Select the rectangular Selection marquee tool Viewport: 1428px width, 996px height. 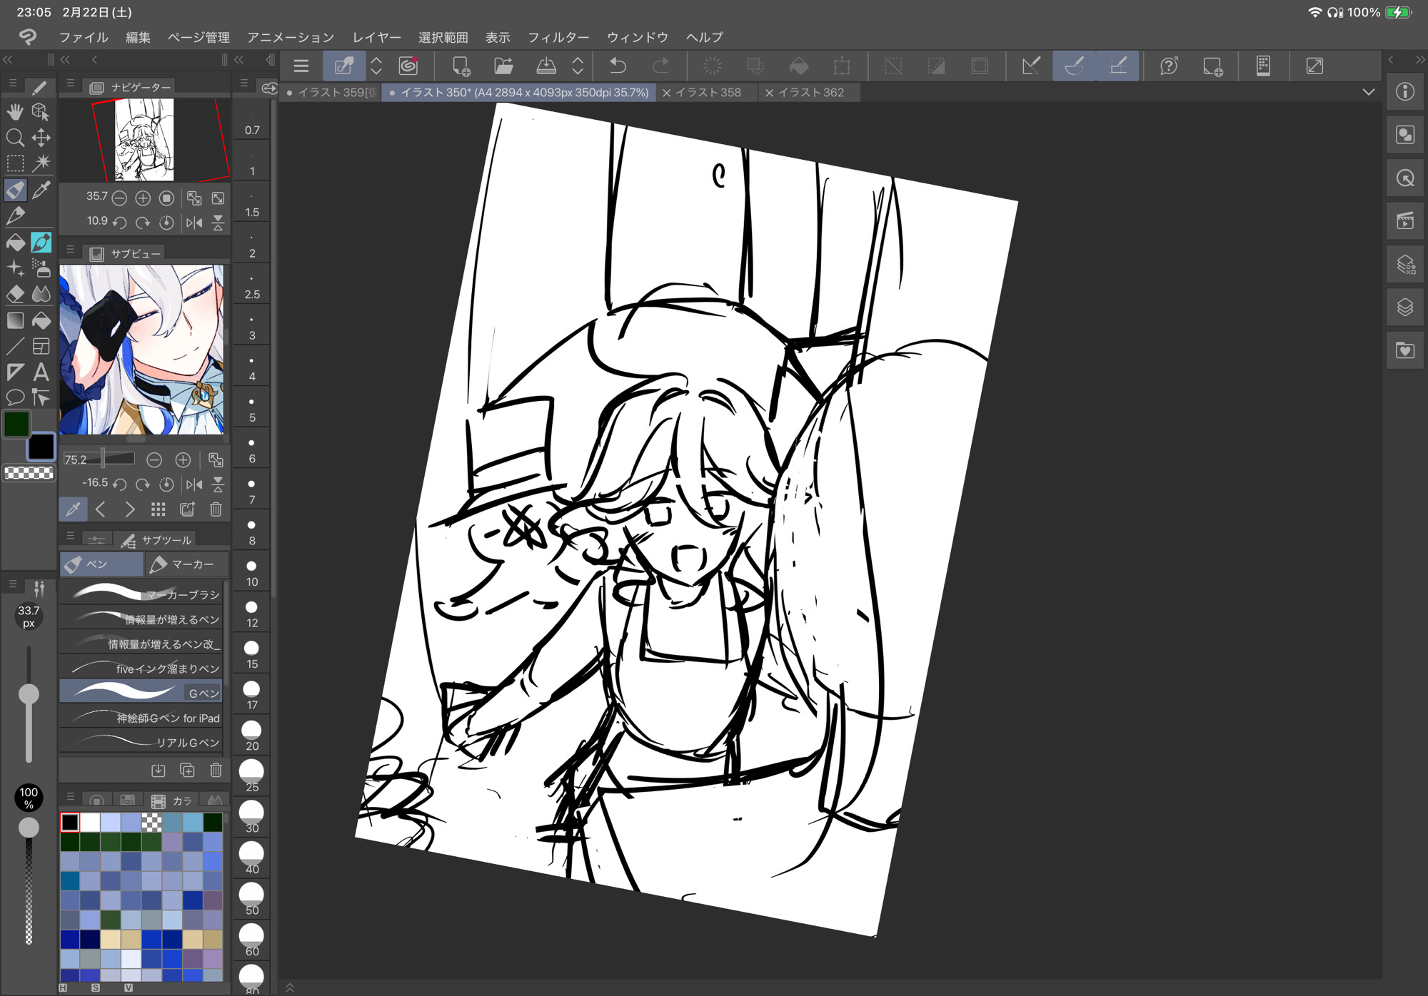coord(15,163)
